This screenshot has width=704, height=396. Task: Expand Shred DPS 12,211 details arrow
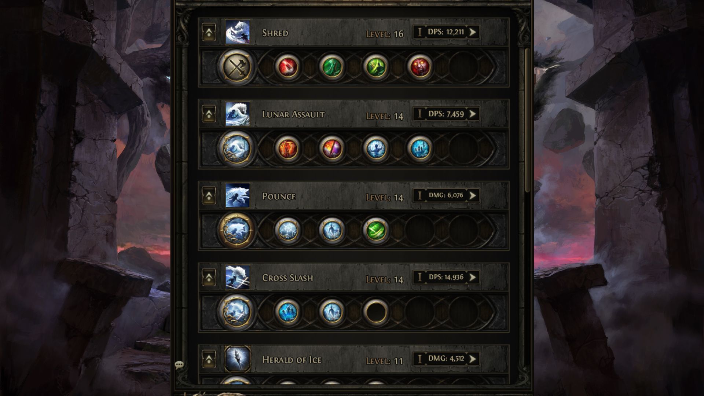(x=473, y=32)
